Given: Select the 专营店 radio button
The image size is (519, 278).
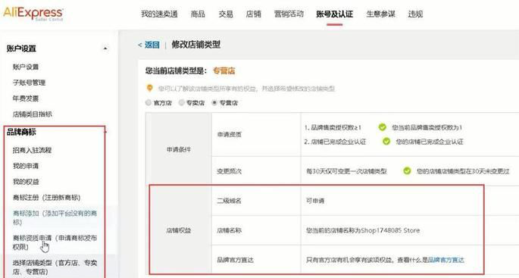Looking at the screenshot, I should click(x=214, y=102).
